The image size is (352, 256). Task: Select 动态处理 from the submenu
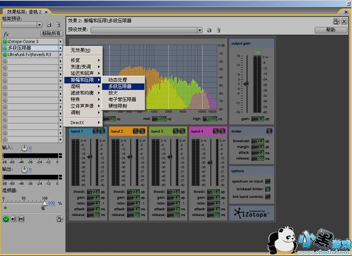117,80
